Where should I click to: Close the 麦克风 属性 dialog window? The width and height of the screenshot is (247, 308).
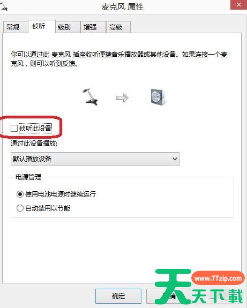click(238, 5)
